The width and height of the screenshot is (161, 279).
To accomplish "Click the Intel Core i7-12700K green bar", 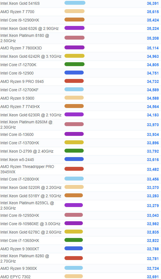I will [x=75, y=64].
